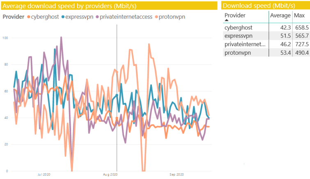This screenshot has width=310, height=179.
Task: Click the expressvpn legend color dot
Action: pos(63,17)
